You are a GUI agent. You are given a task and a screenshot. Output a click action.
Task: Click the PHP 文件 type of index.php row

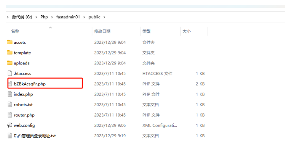coord(151,94)
